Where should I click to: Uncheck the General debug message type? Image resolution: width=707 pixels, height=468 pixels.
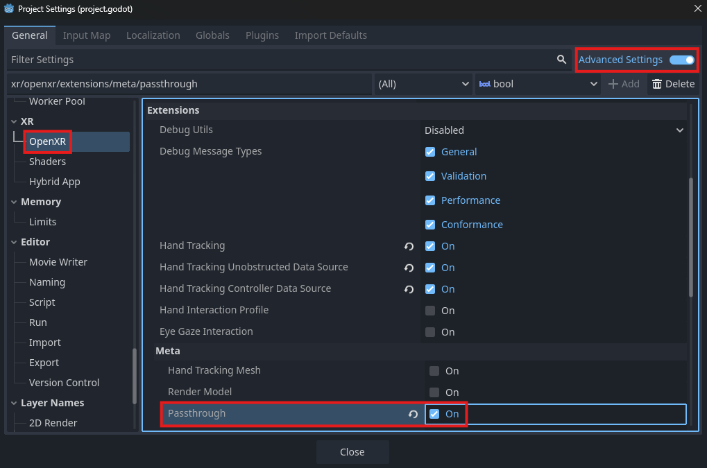coord(430,152)
